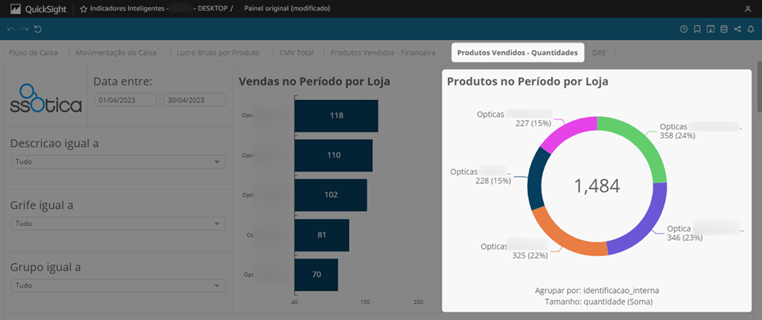Click the redo arrow icon
Screen dimensions: 762x320
point(25,29)
